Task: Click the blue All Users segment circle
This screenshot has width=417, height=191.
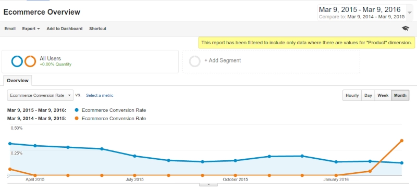Action: coord(17,61)
